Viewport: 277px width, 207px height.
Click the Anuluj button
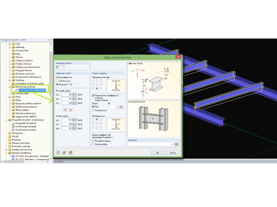tap(173, 153)
